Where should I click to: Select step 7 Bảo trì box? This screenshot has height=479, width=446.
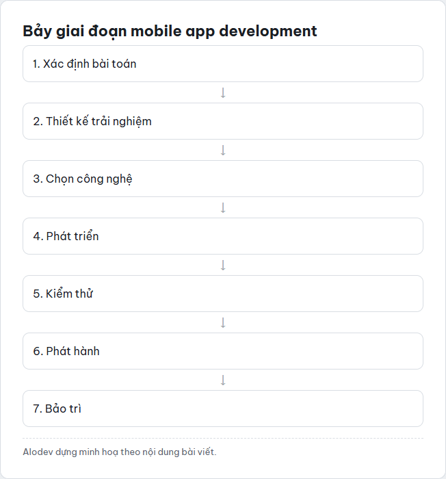(223, 408)
